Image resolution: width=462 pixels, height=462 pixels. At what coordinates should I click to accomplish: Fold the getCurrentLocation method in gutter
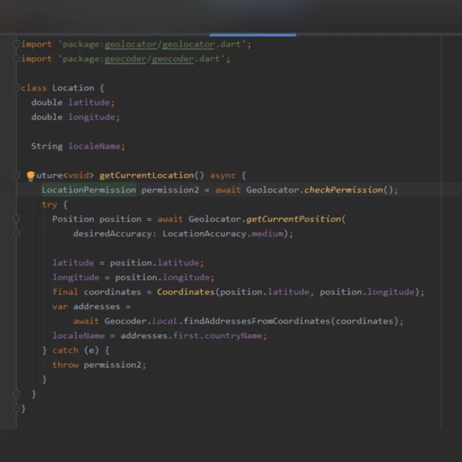[x=16, y=175]
